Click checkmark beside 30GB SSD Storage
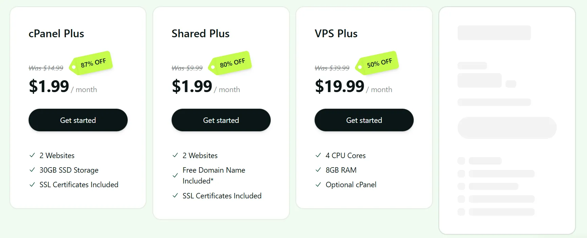587x238 pixels. pyautogui.click(x=31, y=170)
